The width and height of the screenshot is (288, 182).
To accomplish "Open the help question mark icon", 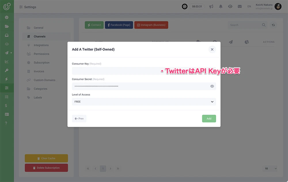I will (x=6, y=123).
